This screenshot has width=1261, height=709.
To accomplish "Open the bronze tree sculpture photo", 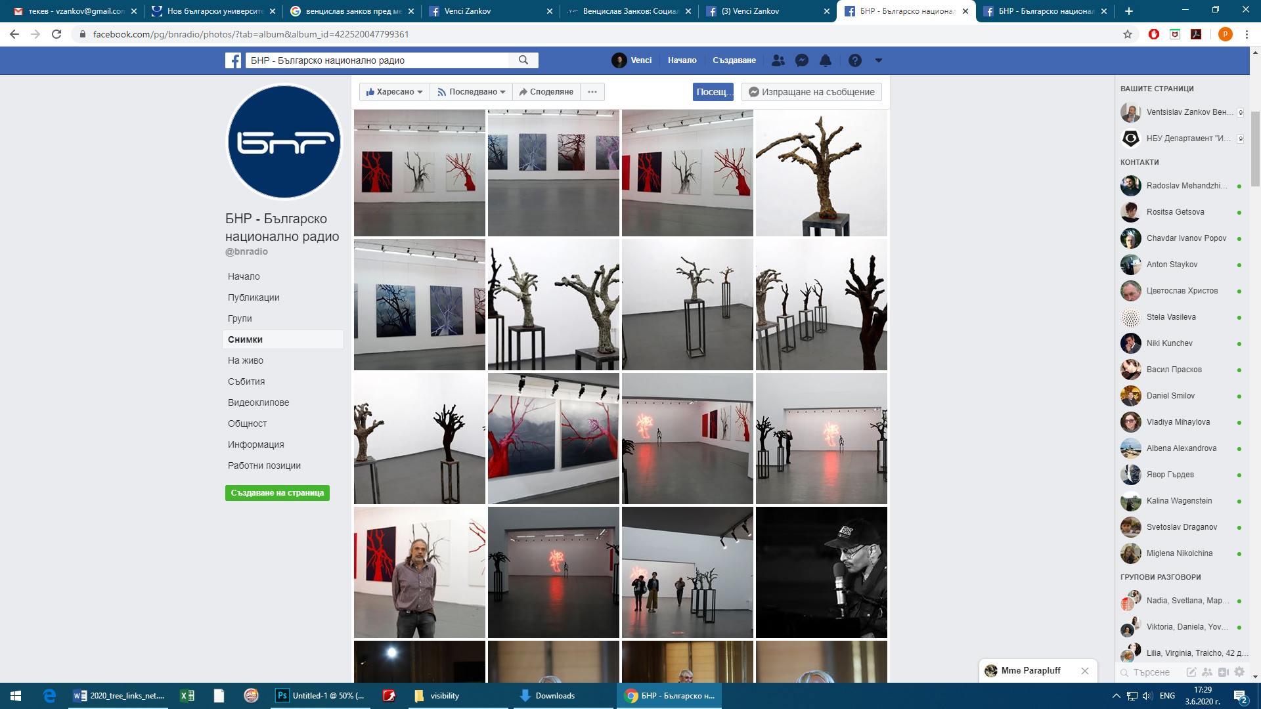I will click(822, 173).
